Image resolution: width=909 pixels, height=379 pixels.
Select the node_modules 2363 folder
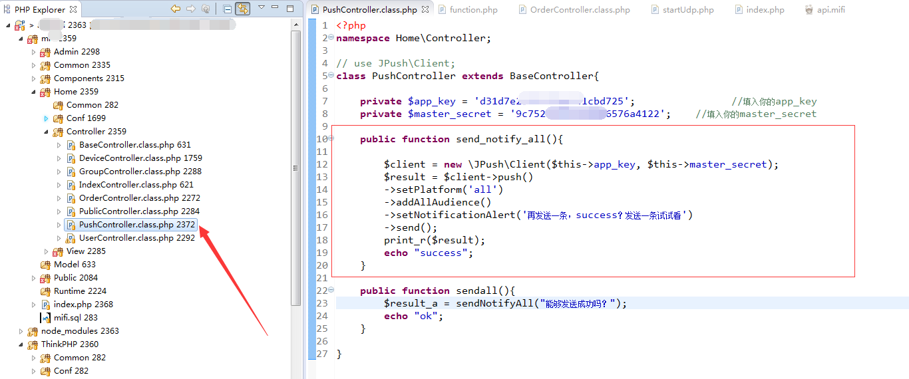tap(80, 331)
